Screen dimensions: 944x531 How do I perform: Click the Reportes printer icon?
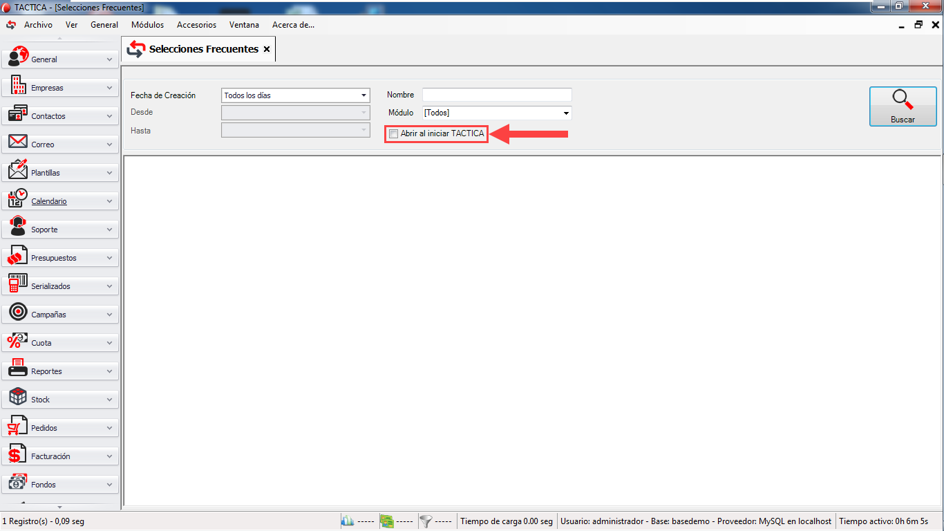click(x=18, y=369)
